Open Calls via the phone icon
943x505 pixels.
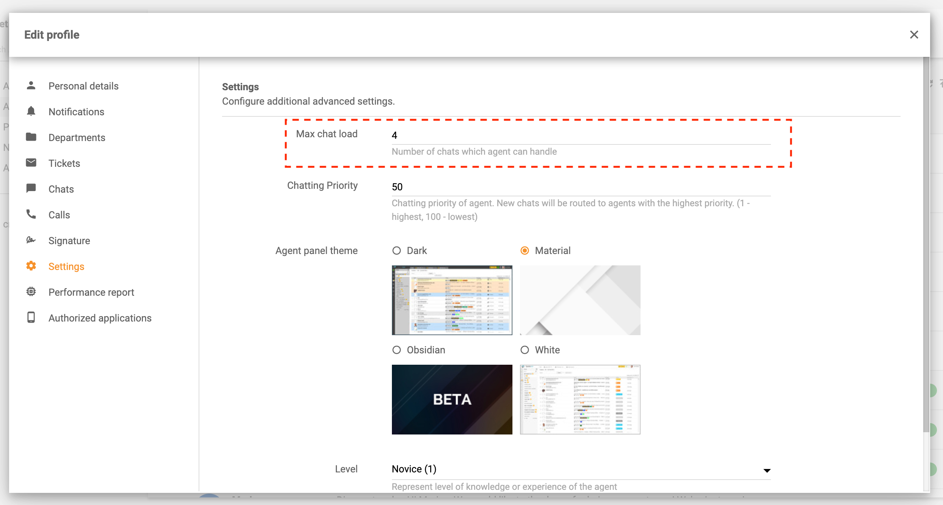tap(31, 214)
